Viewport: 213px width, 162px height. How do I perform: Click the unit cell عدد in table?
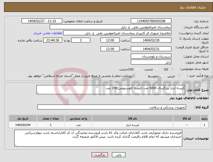78,125
